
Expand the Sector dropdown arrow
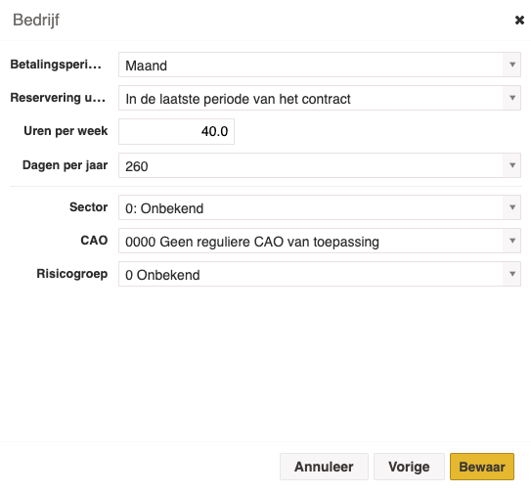coord(512,207)
